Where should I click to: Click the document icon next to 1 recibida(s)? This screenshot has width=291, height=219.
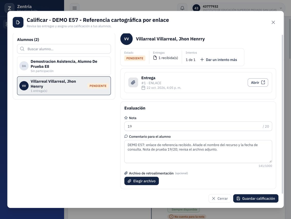[155, 58]
